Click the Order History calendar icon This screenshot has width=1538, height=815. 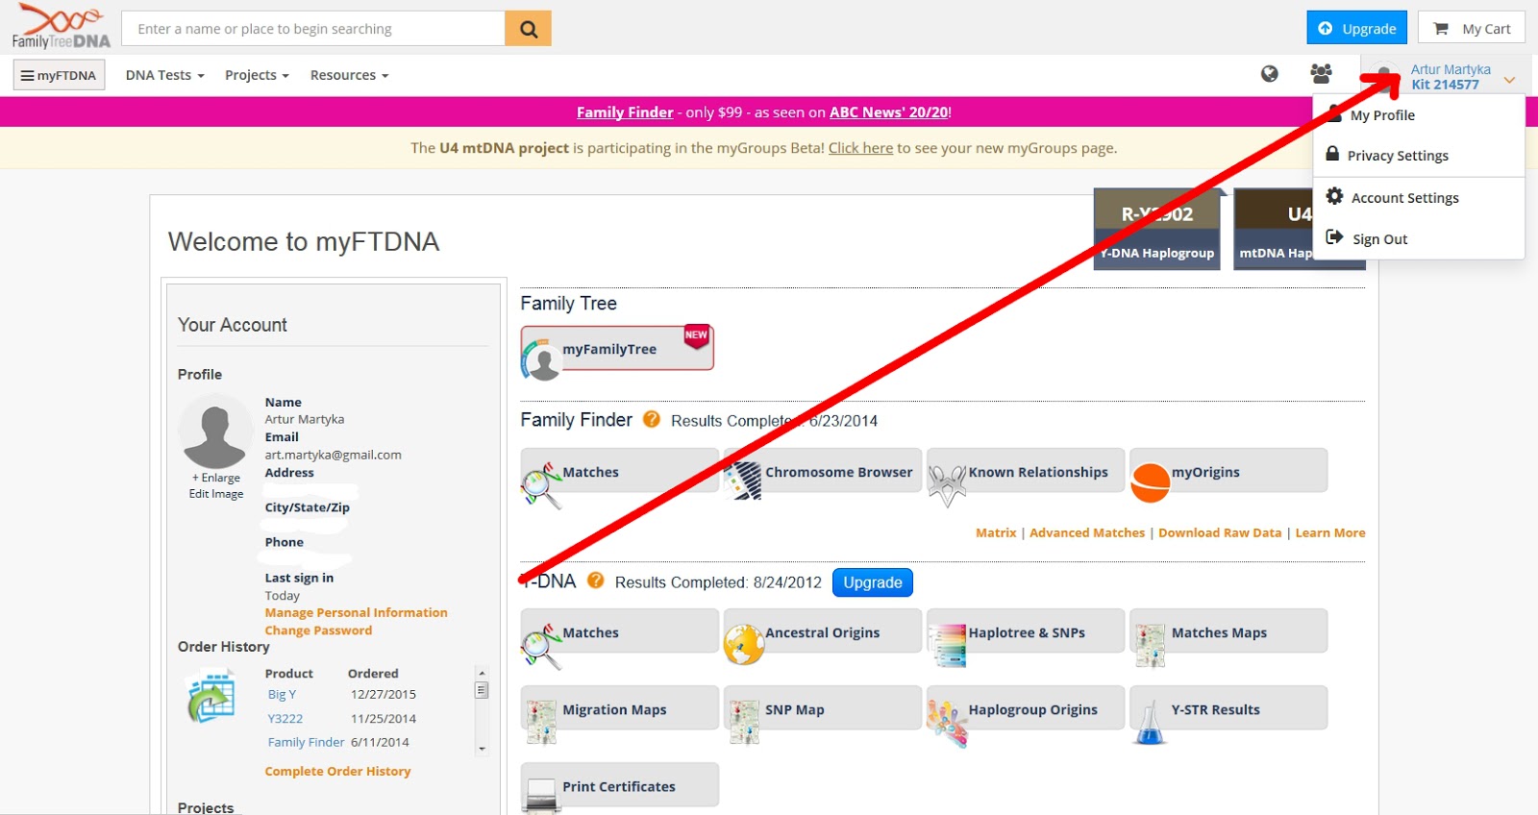point(211,699)
